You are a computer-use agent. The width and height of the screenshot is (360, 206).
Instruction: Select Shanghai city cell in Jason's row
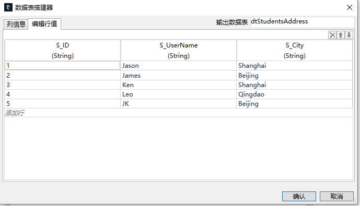pos(295,66)
